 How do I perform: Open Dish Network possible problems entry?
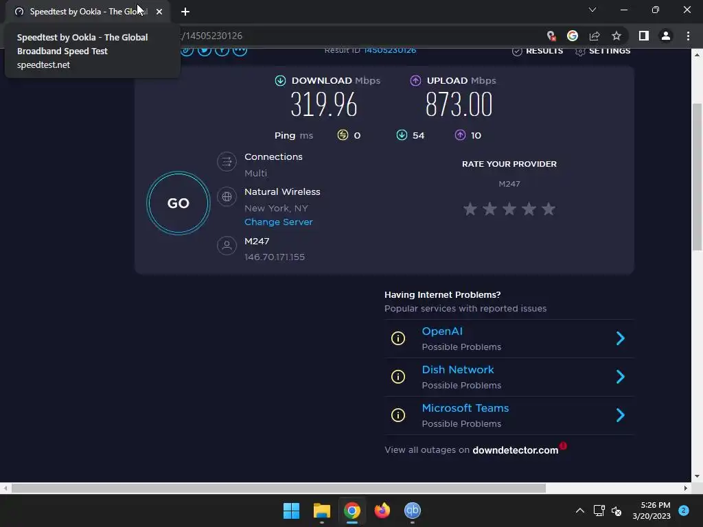click(509, 377)
